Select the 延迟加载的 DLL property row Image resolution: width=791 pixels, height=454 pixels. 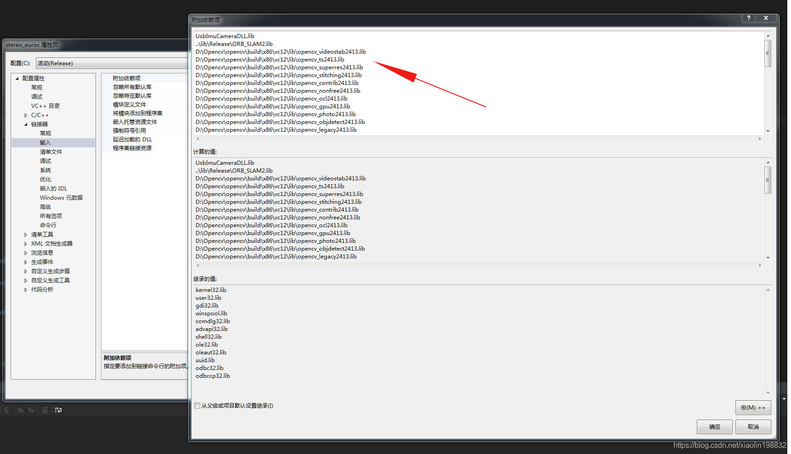click(x=145, y=140)
